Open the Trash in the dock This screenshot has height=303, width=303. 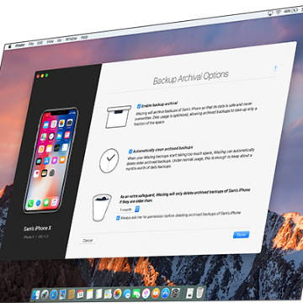click(199, 292)
